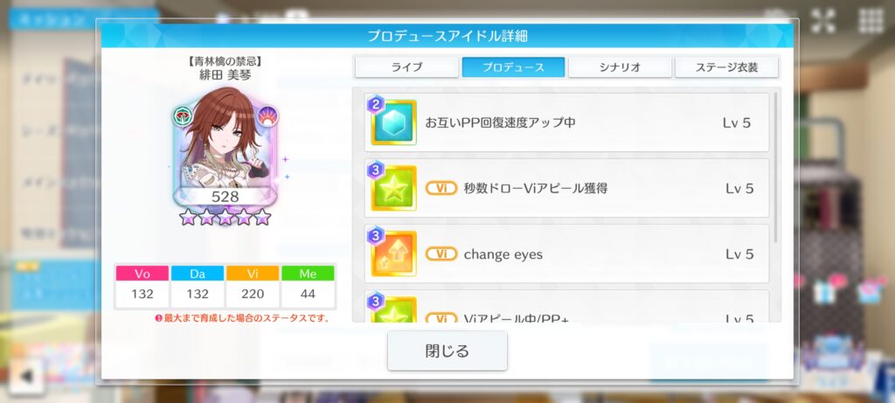Close the dialog with 閉じる button
895x403 pixels.
click(x=447, y=351)
